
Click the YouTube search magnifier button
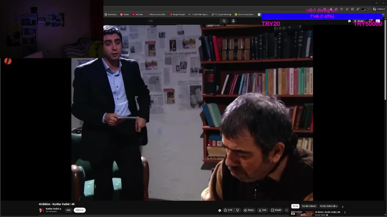tap(224, 21)
